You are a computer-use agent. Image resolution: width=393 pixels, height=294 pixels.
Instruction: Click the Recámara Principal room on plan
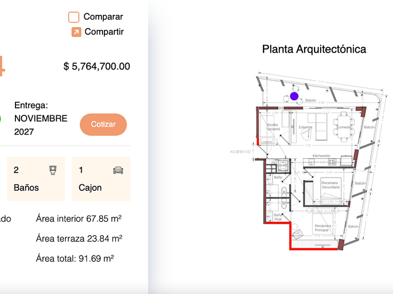click(x=323, y=228)
